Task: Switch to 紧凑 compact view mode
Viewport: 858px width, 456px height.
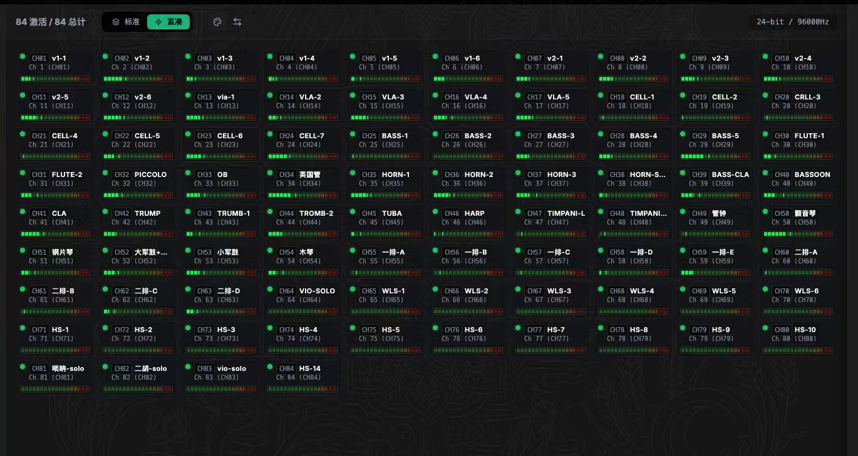Action: click(168, 22)
